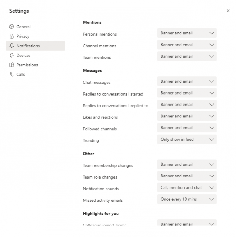Open the Likes and reactions dropdown

187,116
